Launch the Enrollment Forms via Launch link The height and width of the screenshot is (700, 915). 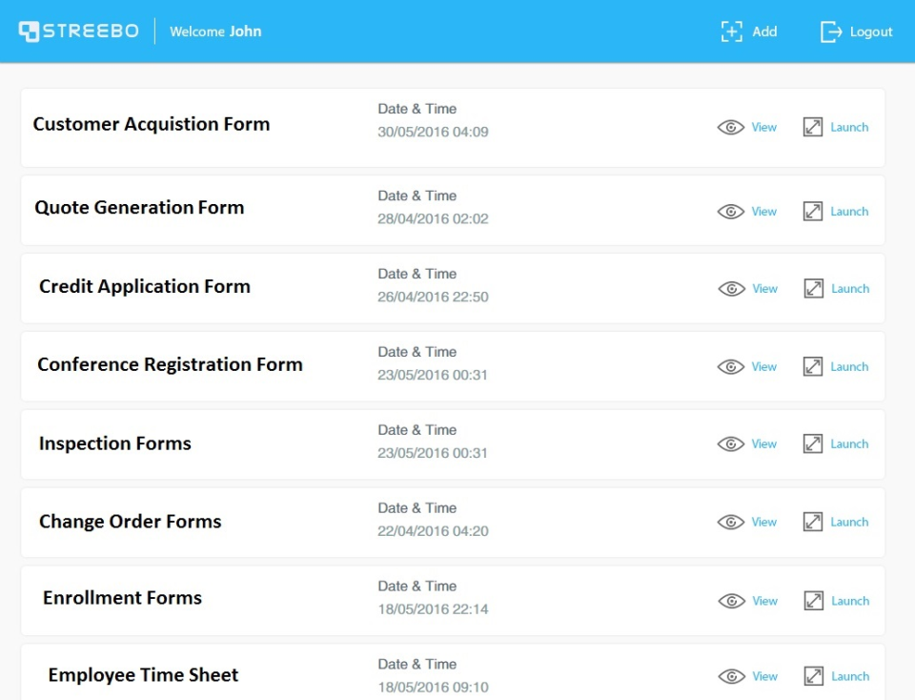pyautogui.click(x=851, y=601)
